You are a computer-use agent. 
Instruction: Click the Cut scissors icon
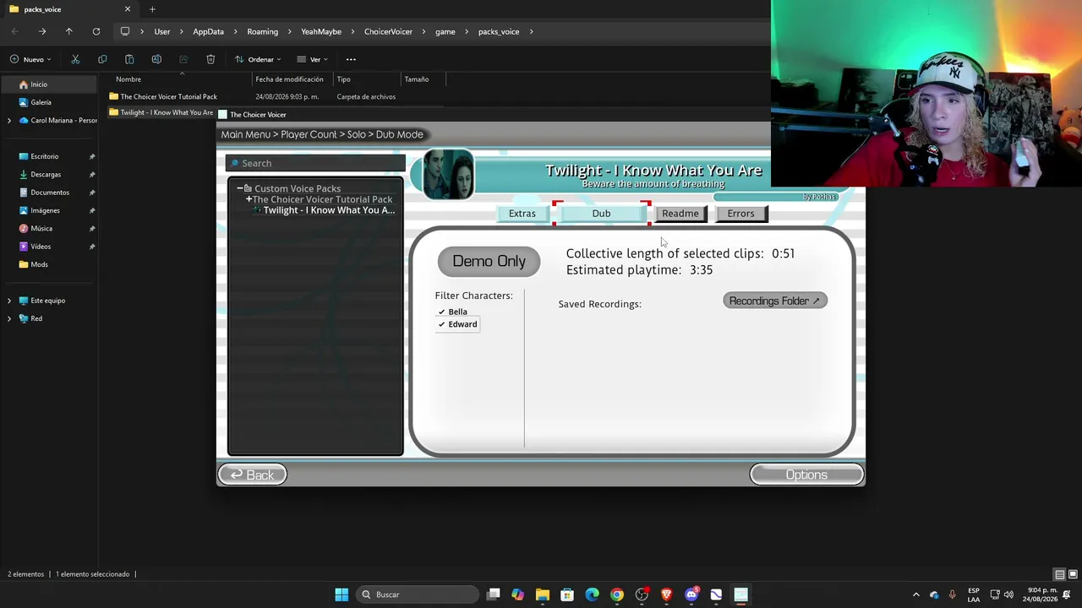(75, 59)
